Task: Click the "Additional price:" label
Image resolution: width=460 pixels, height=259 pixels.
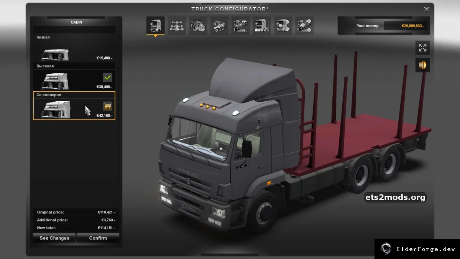Action: [53, 220]
